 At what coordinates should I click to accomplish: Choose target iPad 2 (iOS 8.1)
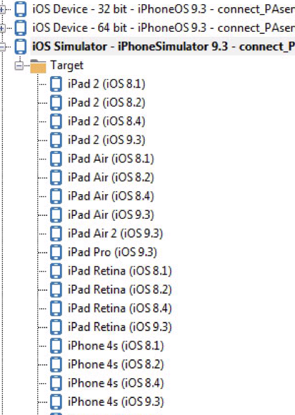[107, 84]
